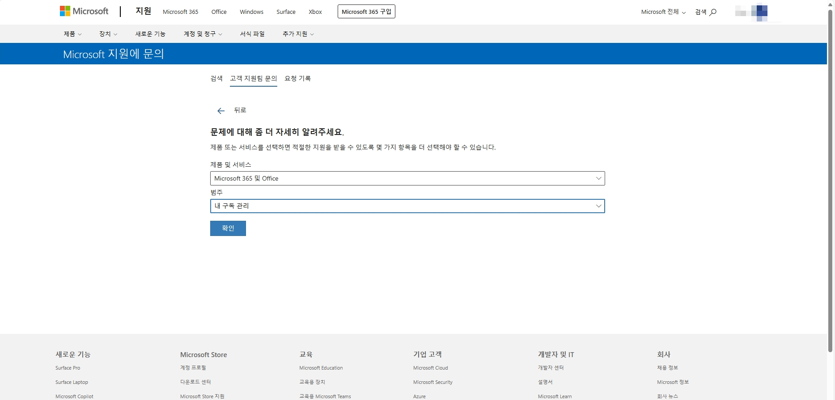Viewport: 835px width, 400px height.
Task: Open the 범주 dropdown showing 내 구독 관리
Action: pyautogui.click(x=407, y=206)
